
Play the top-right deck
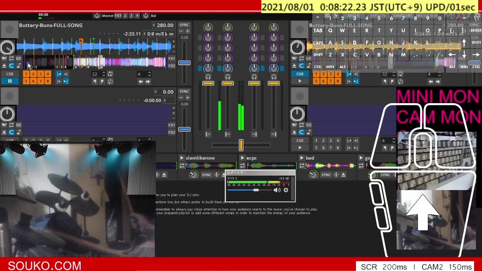(300, 81)
